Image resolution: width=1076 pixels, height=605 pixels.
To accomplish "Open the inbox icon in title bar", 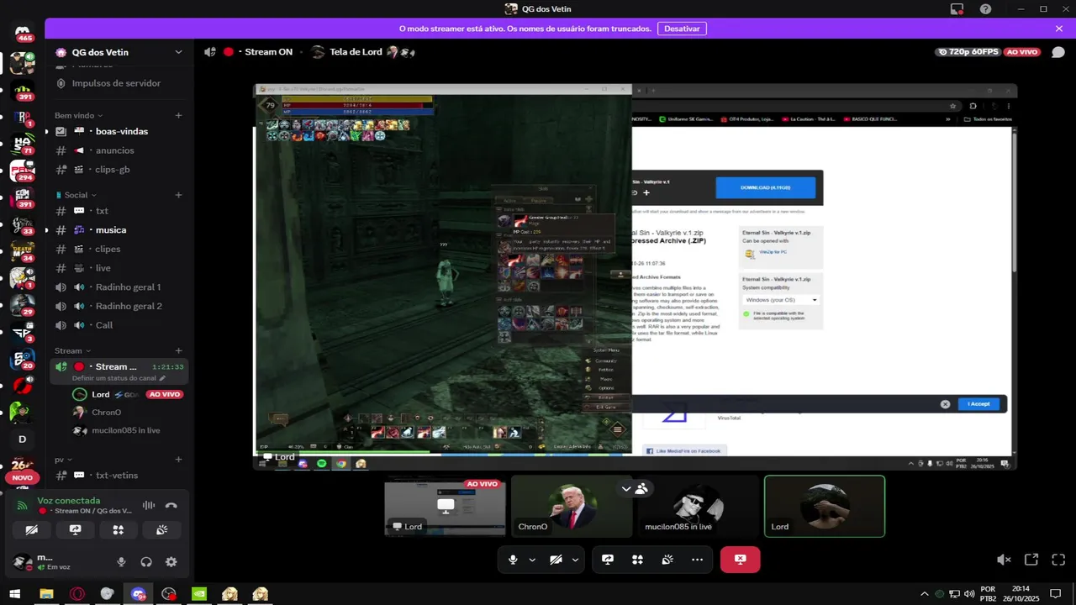I will 957,9.
